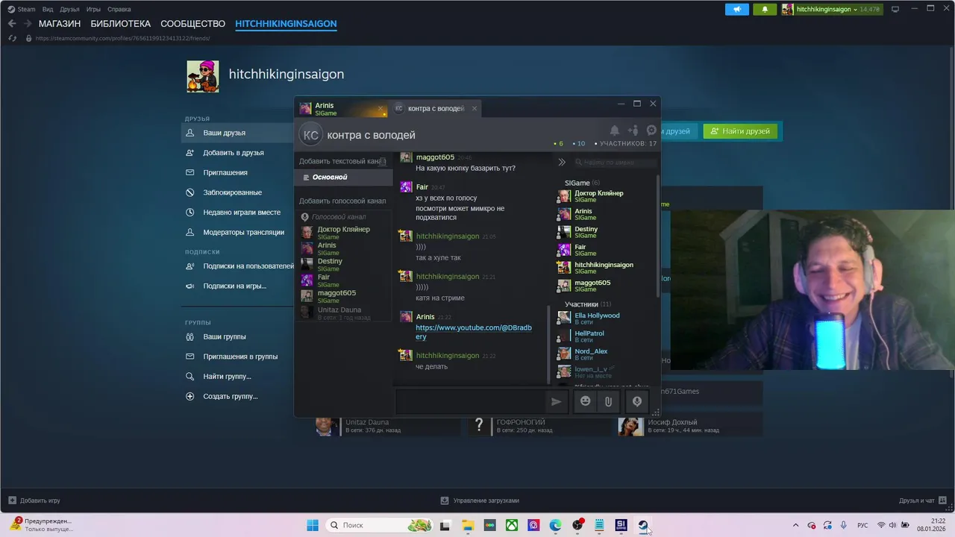Open Управление загрузками
955x537 pixels.
click(480, 500)
